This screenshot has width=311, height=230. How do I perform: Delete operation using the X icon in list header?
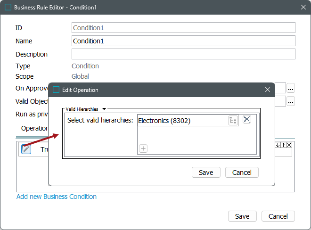coord(289,145)
